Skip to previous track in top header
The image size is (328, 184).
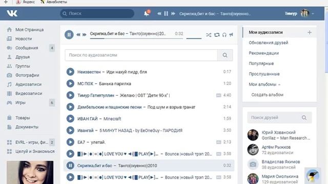pos(159,14)
